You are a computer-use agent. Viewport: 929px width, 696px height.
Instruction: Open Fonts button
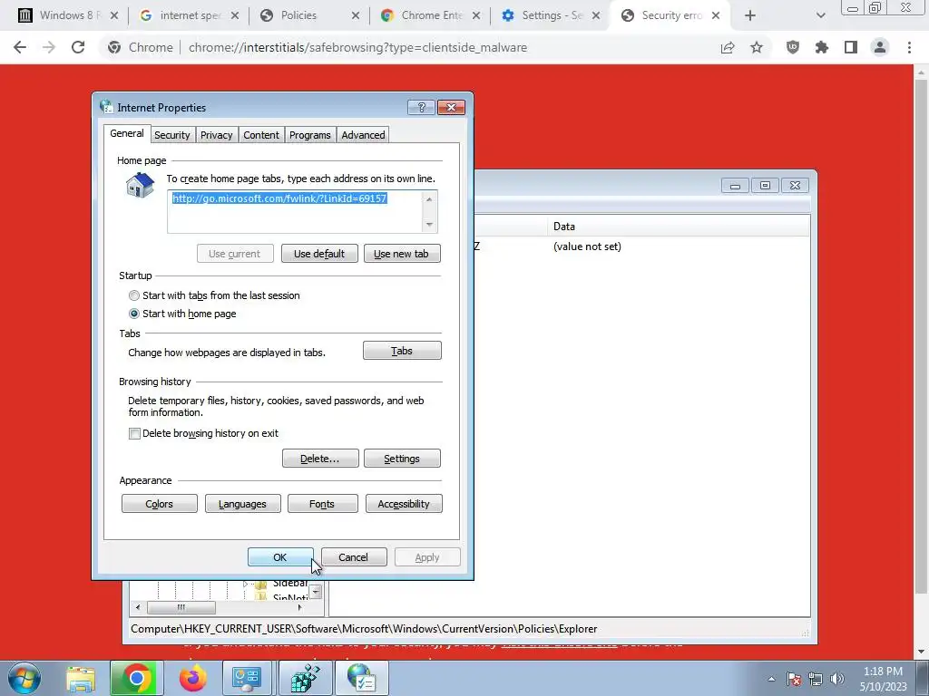322,504
